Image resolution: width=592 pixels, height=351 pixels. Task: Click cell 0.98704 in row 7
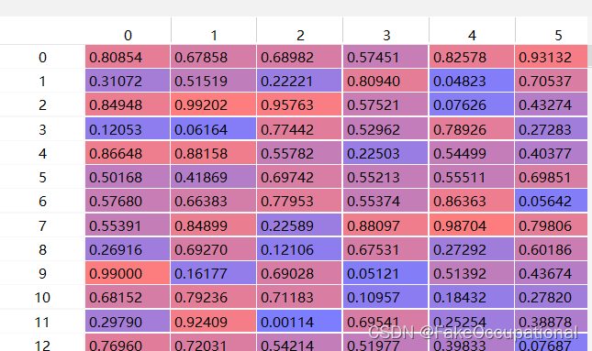[472, 225]
